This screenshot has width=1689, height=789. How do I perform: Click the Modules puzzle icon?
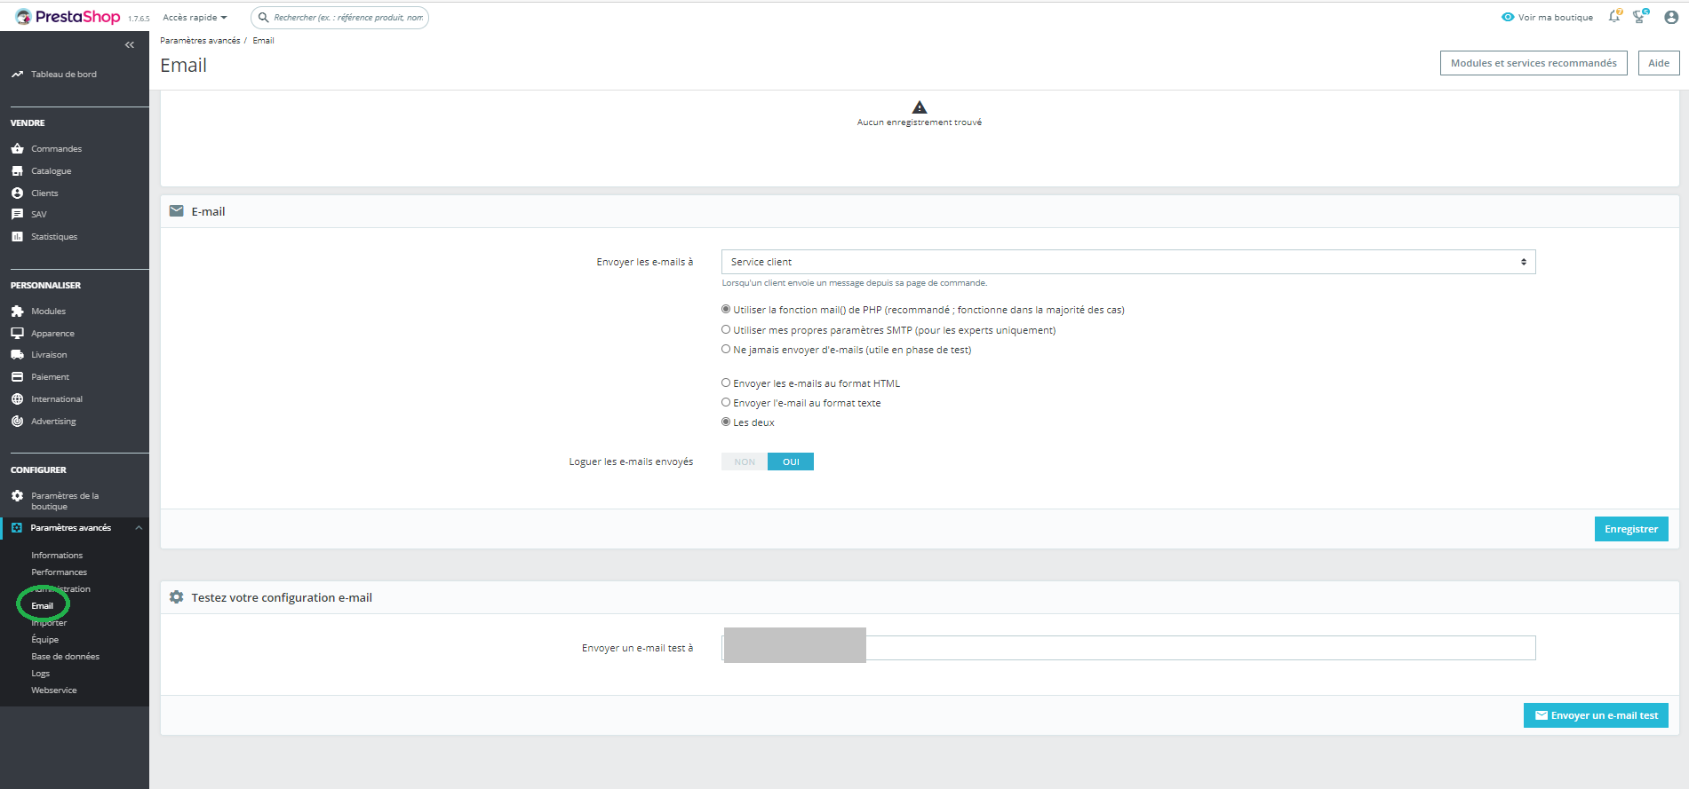(17, 311)
